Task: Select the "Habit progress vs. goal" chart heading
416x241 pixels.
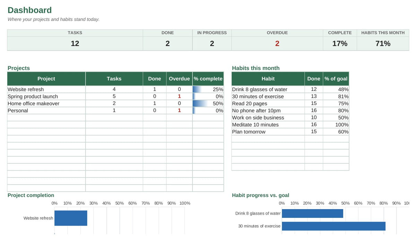Action: coord(261,195)
